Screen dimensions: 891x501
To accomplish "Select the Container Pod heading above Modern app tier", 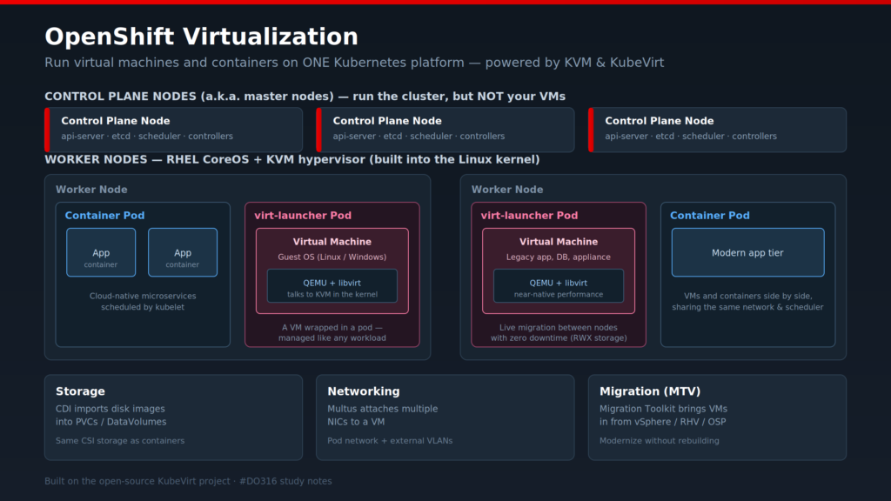I will (x=710, y=216).
